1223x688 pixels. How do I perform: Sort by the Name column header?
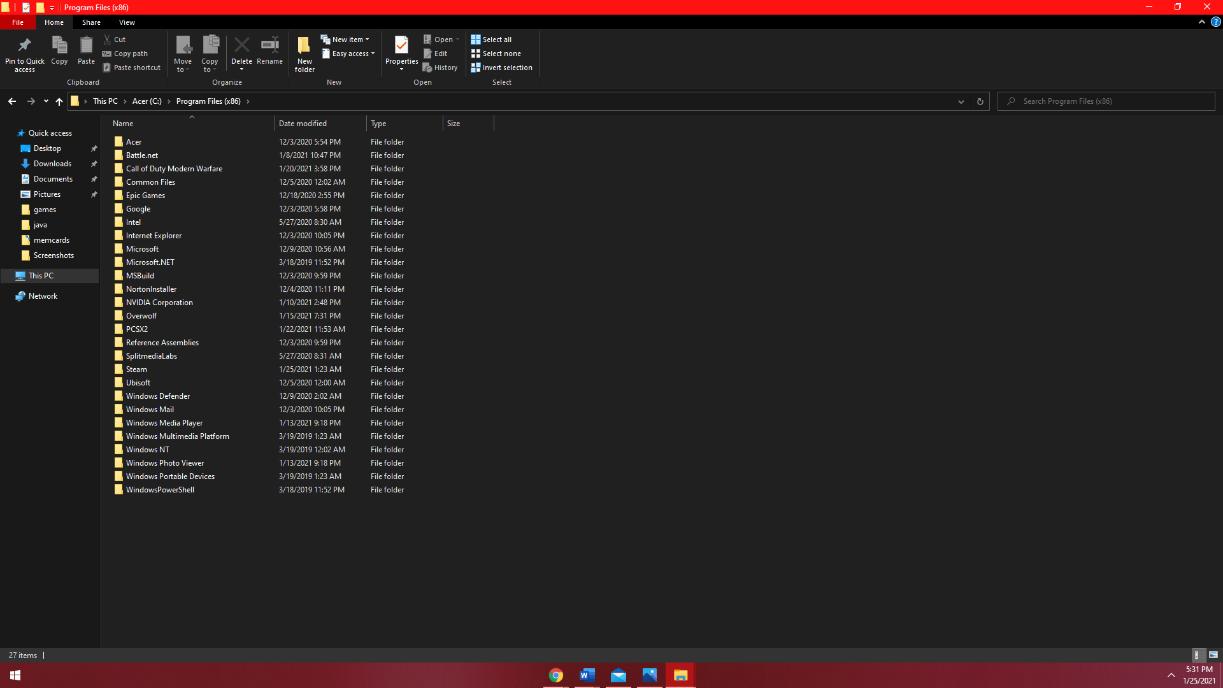[x=191, y=124]
